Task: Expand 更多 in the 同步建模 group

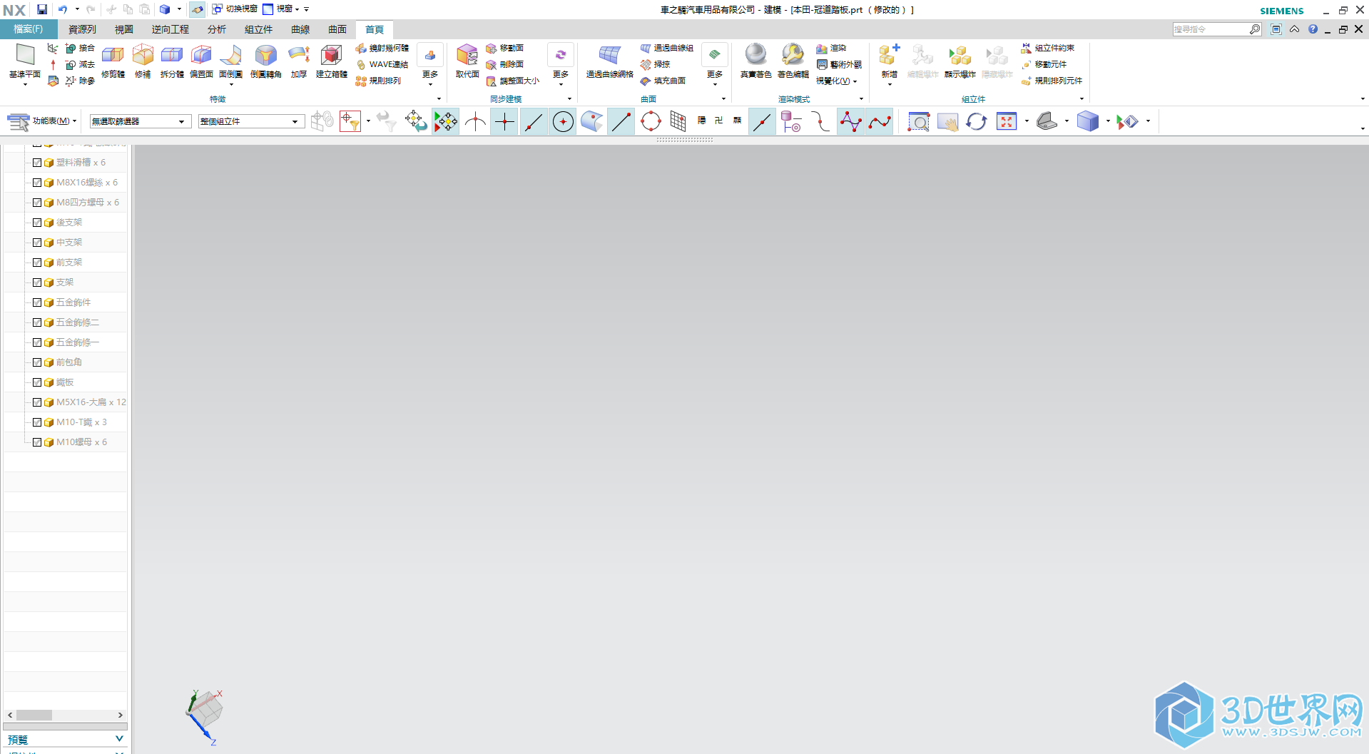Action: (x=561, y=66)
